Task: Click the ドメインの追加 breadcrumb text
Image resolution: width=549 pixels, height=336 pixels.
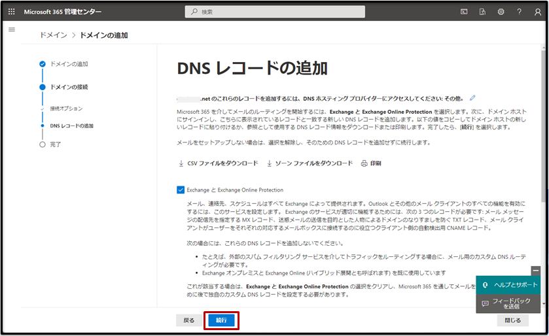Action: pyautogui.click(x=103, y=35)
